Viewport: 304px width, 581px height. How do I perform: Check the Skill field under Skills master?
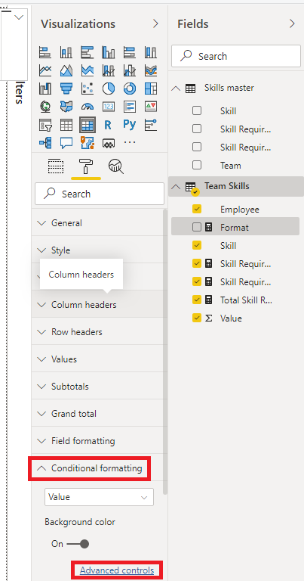[197, 110]
